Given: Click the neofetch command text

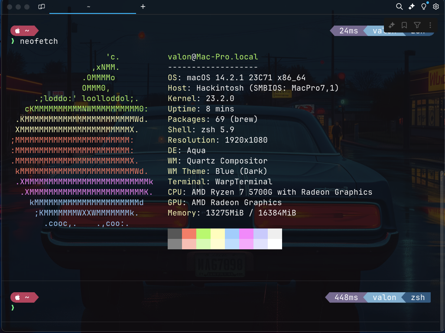Looking at the screenshot, I should [x=39, y=41].
